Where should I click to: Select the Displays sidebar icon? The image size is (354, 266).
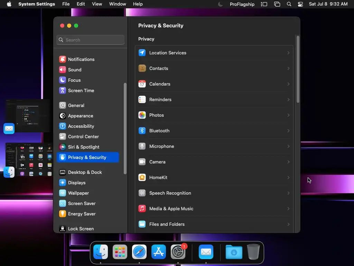point(63,183)
